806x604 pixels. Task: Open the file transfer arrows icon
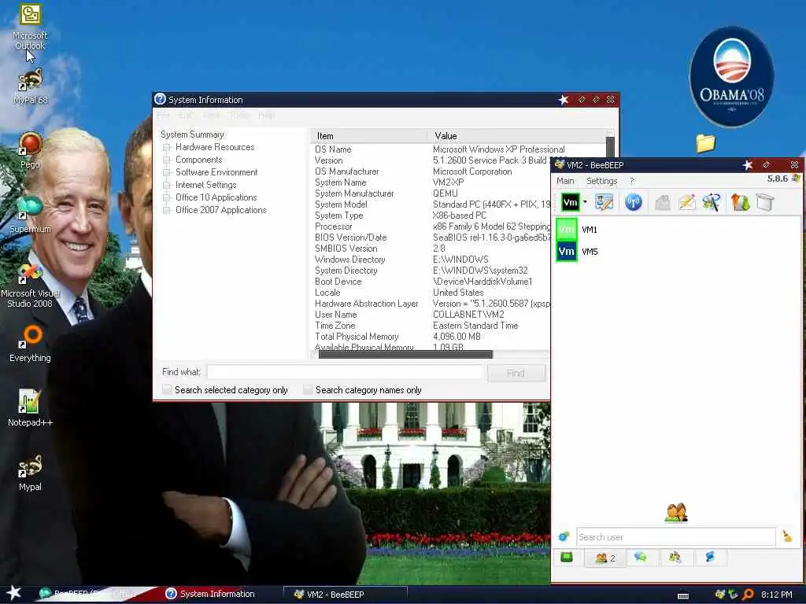point(740,202)
